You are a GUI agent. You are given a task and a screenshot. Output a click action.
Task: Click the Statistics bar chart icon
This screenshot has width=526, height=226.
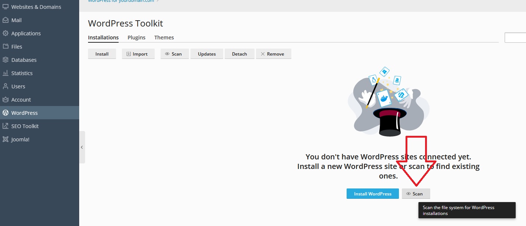(6, 73)
